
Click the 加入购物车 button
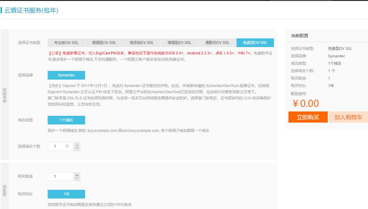(348, 117)
